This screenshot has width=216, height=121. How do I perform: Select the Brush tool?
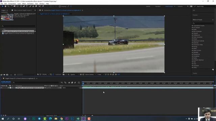click(x=30, y=6)
